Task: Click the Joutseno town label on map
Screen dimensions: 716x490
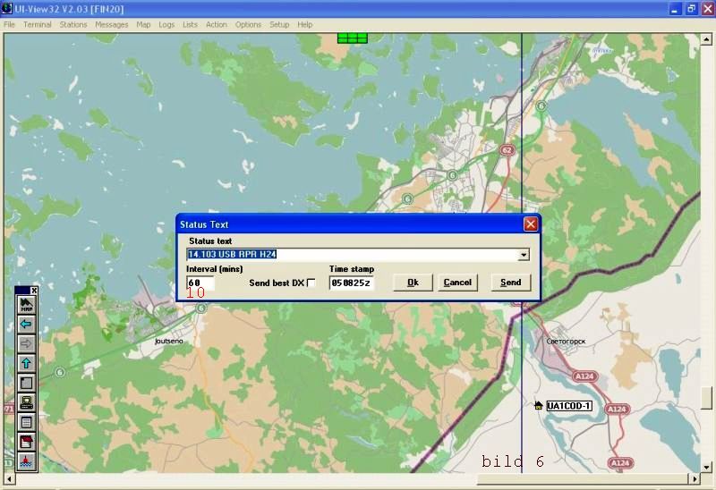Action: 168,341
